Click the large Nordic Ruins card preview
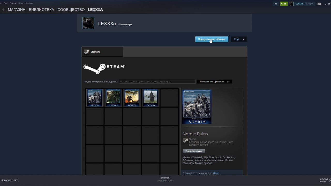This screenshot has width=331, height=186. point(197,107)
